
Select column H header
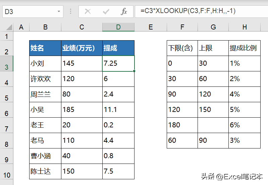click(x=245, y=27)
